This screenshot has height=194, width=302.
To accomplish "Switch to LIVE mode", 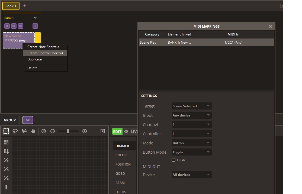I will click(x=134, y=132).
